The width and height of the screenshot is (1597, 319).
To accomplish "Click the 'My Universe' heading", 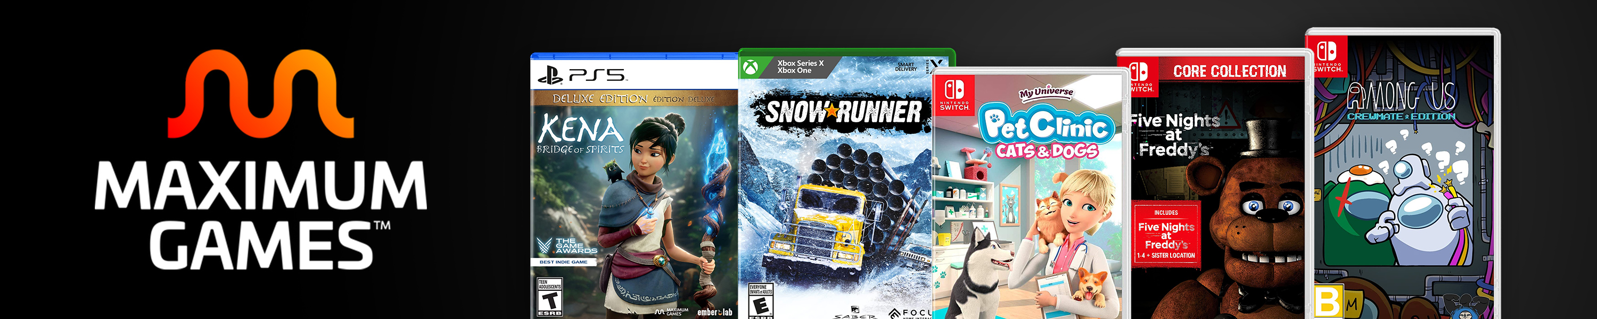I will [x=1046, y=93].
